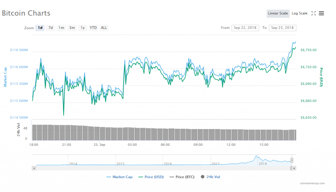Select Linear Scale option
Viewport: 336px width, 192px height.
278,13
